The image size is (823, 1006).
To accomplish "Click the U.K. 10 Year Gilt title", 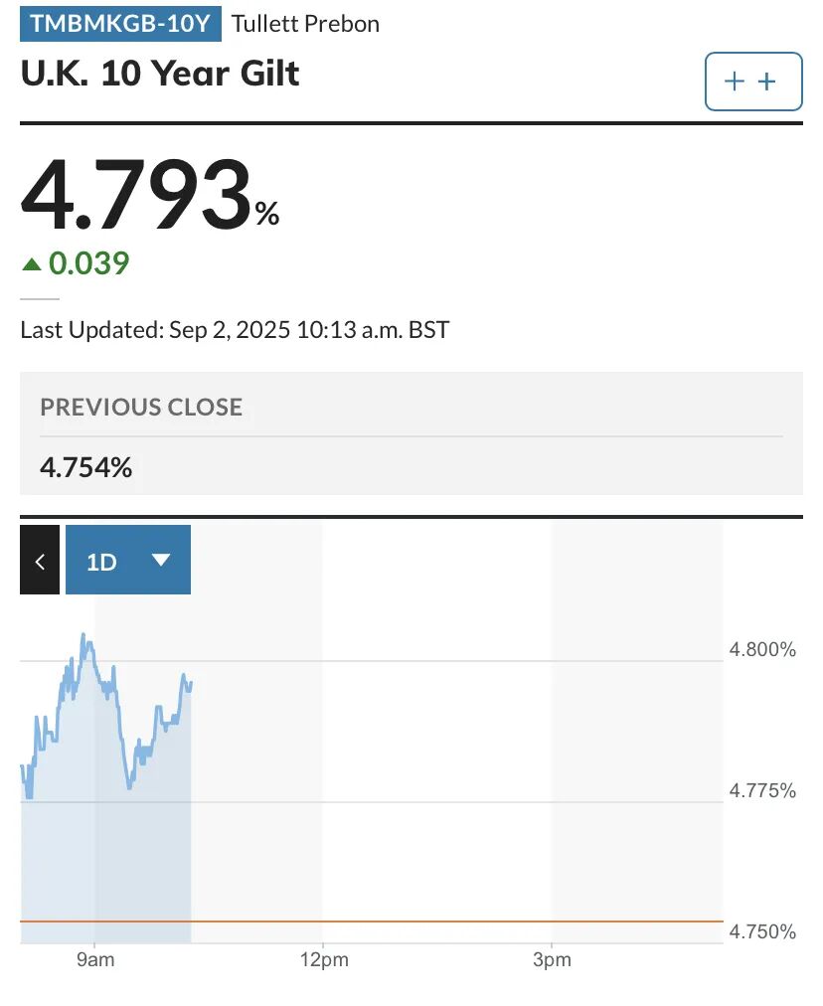I will pos(160,75).
